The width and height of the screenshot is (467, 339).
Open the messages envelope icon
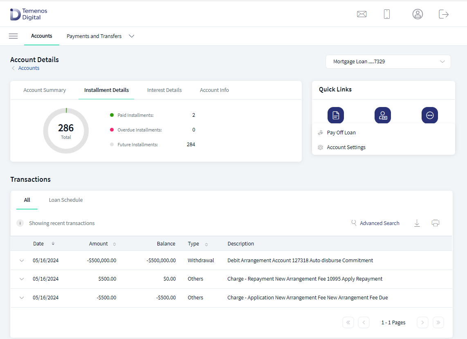(x=361, y=14)
